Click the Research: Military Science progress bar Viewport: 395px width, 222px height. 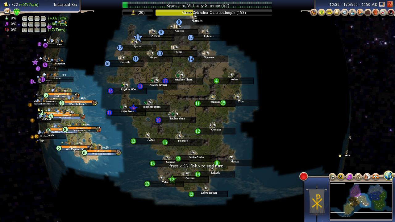point(197,5)
